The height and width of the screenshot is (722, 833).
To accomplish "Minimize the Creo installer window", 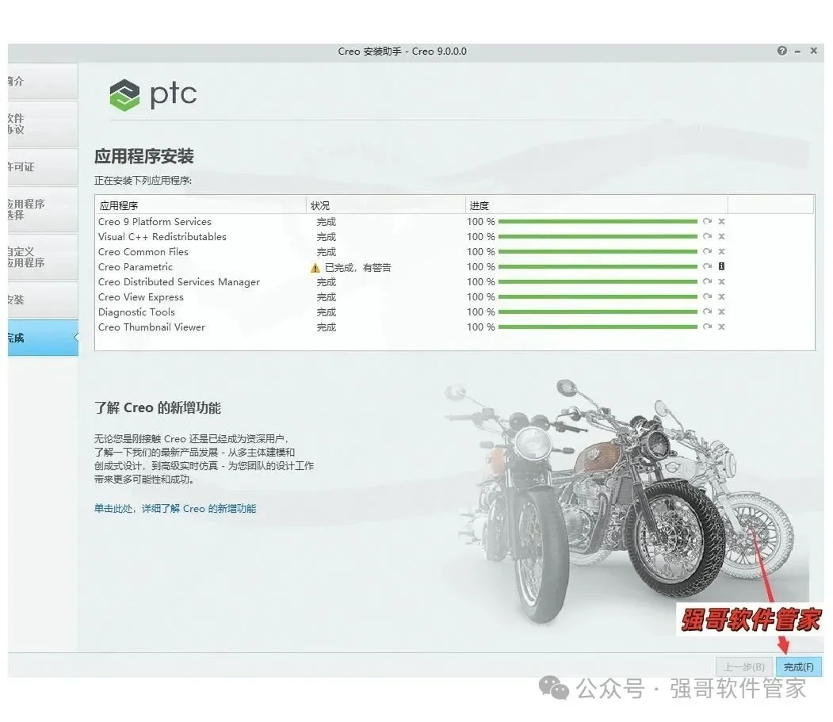I will (797, 52).
